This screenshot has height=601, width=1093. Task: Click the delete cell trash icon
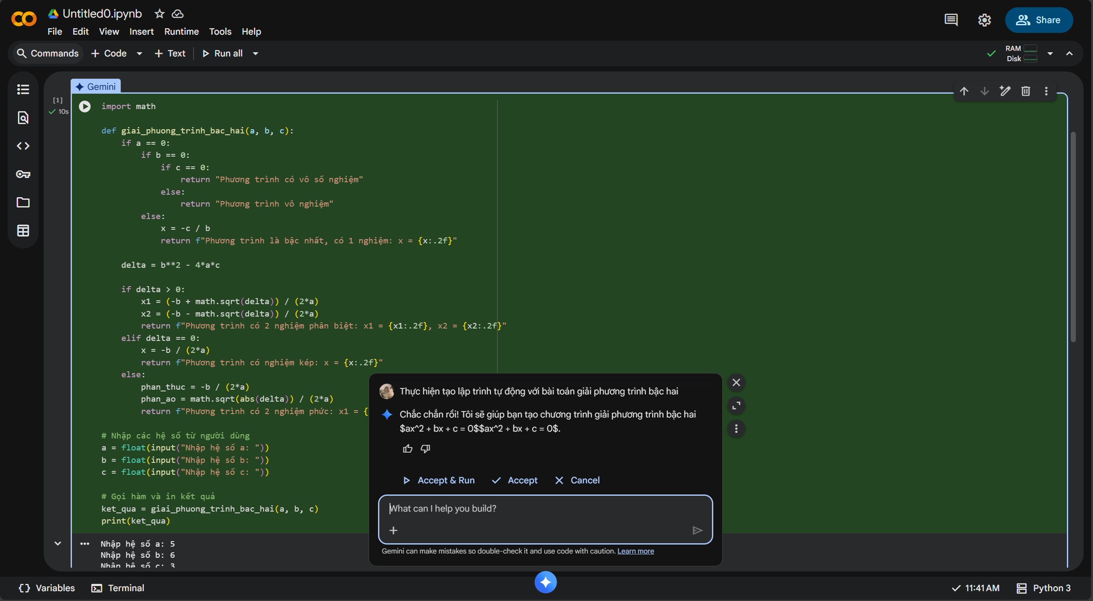point(1025,91)
